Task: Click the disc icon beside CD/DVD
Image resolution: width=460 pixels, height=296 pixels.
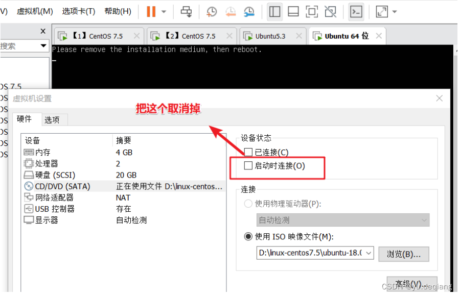Action: click(x=29, y=186)
